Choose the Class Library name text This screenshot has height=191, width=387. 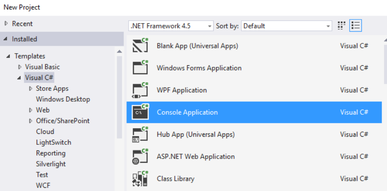click(175, 179)
